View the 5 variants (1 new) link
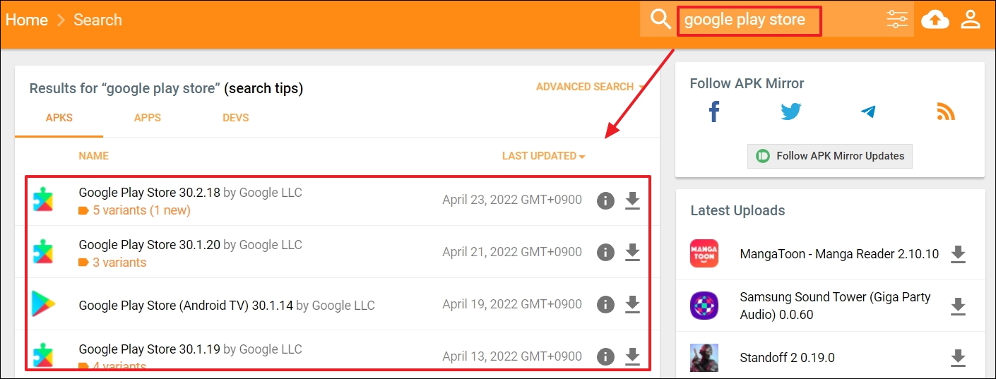Image resolution: width=996 pixels, height=379 pixels. (141, 210)
